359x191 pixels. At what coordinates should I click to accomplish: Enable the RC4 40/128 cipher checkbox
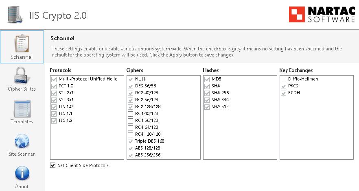130,114
